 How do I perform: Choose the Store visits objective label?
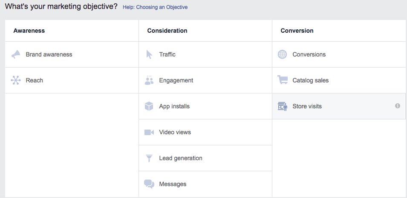click(x=307, y=106)
